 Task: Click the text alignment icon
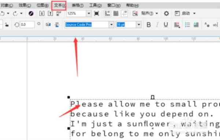pyautogui.click(x=177, y=25)
